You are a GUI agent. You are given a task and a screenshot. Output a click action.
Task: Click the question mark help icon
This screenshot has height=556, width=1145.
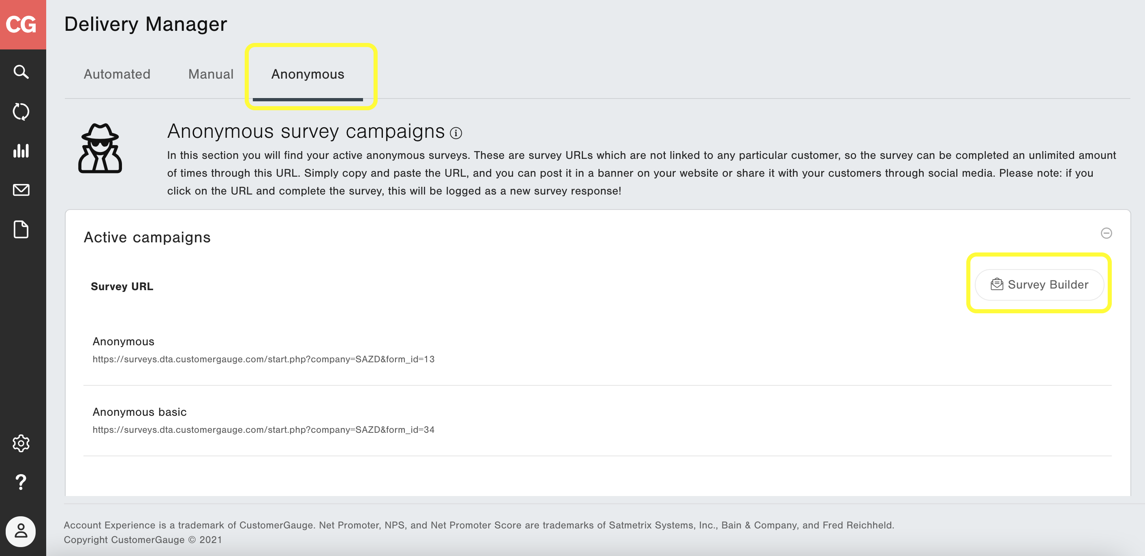[x=21, y=482]
